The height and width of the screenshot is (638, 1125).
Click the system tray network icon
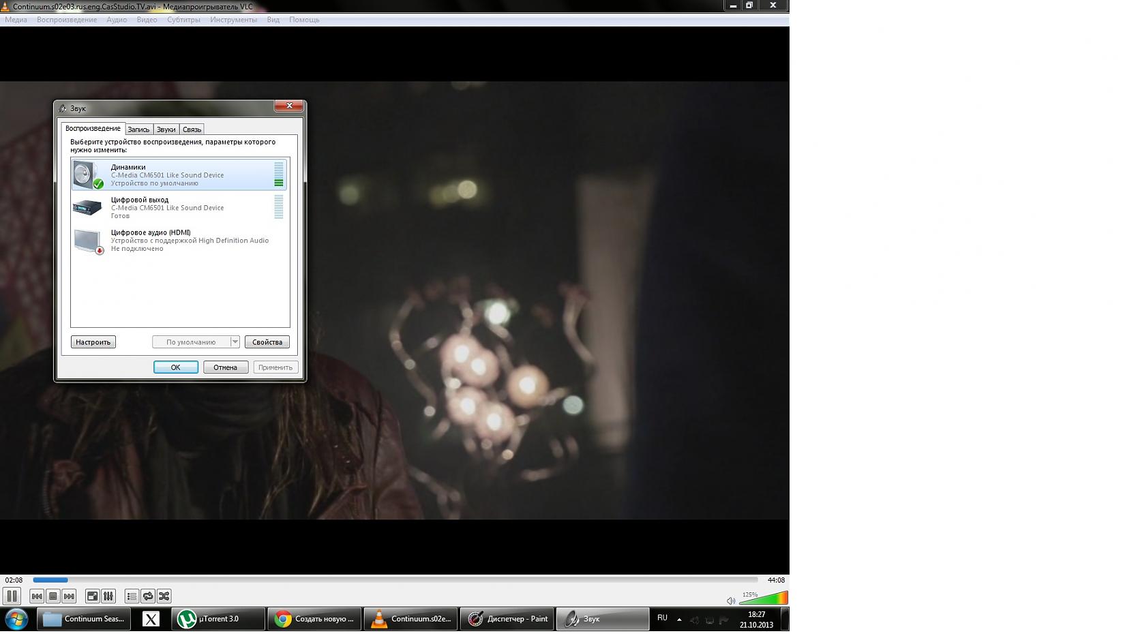(x=709, y=620)
